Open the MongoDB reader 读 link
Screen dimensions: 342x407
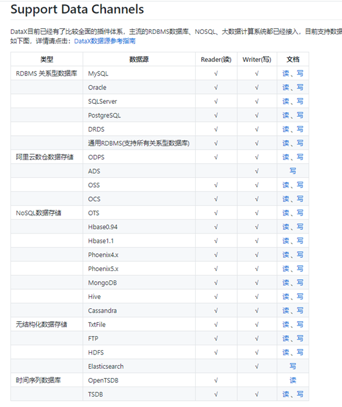point(286,283)
